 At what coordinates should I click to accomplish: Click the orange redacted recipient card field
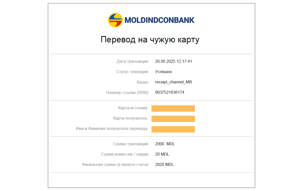[173, 119]
